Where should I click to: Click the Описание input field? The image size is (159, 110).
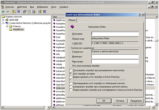115,34
